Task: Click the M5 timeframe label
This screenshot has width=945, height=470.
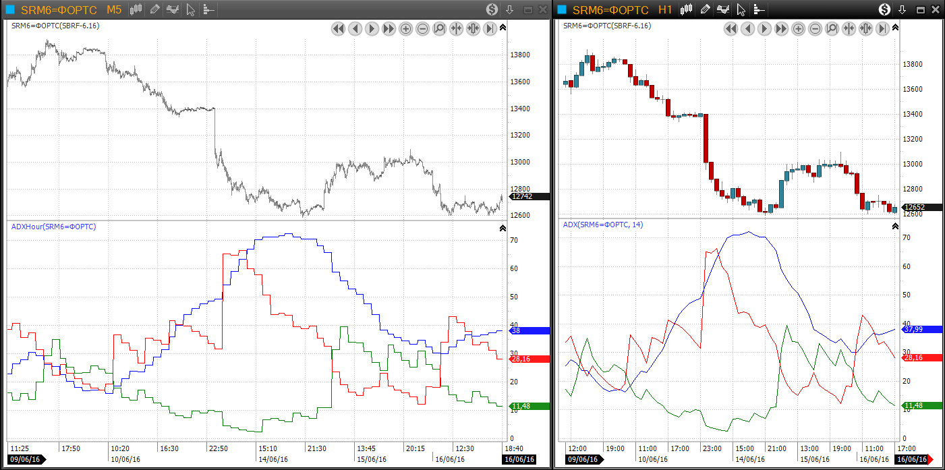Action: coord(114,9)
